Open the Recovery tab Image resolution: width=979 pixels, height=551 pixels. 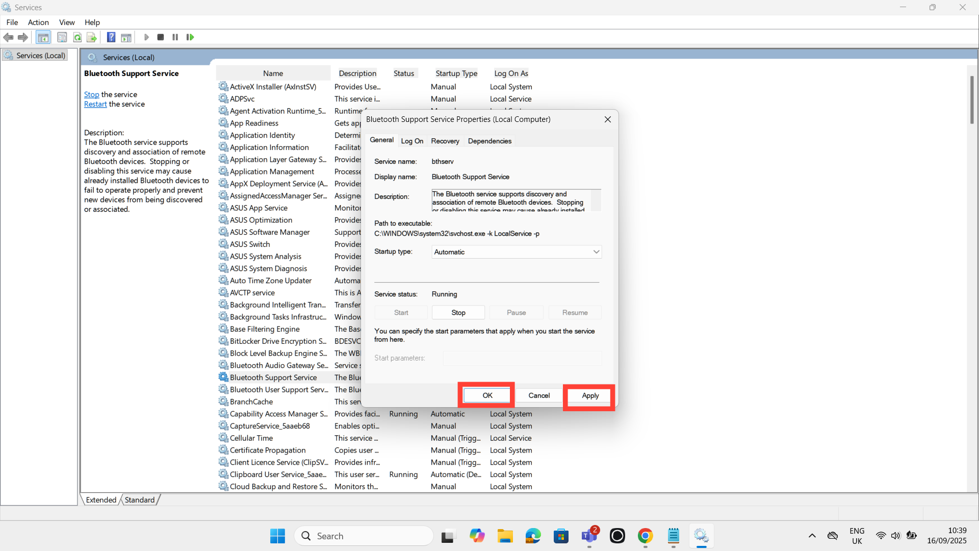[445, 141]
